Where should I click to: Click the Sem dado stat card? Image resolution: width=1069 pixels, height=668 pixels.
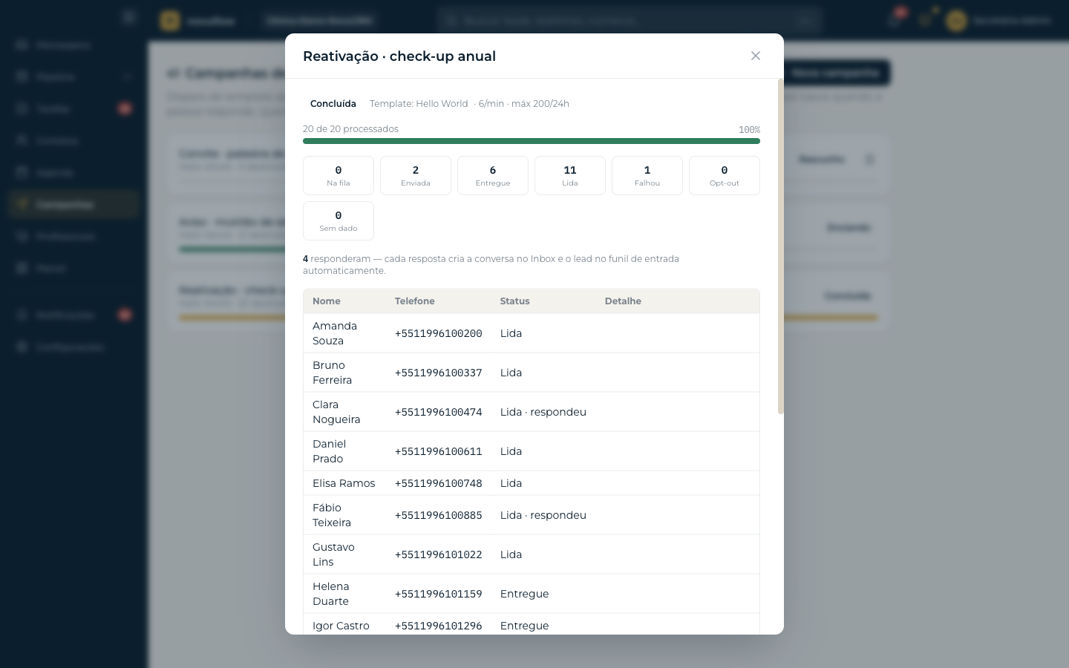(339, 221)
